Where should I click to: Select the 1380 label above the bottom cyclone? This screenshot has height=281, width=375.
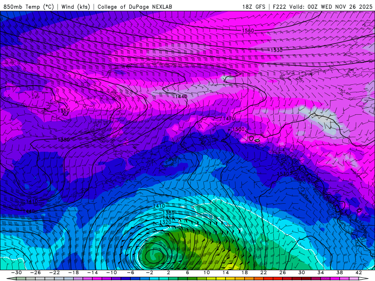click(168, 213)
